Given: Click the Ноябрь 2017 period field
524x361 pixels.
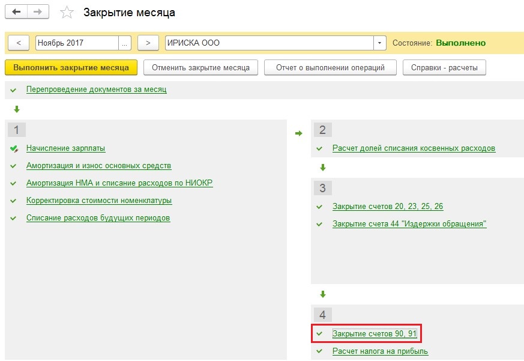Looking at the screenshot, I should click(77, 43).
